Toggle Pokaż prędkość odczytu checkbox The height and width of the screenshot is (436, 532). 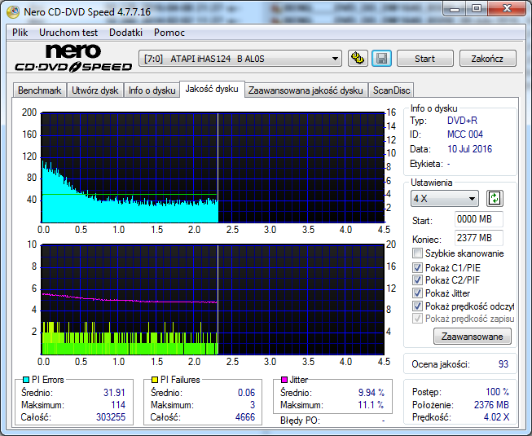click(417, 306)
